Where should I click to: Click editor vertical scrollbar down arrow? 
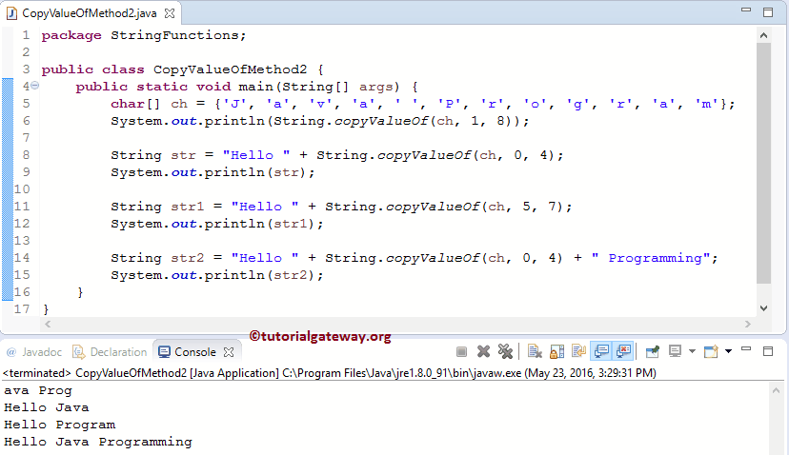pyautogui.click(x=763, y=308)
